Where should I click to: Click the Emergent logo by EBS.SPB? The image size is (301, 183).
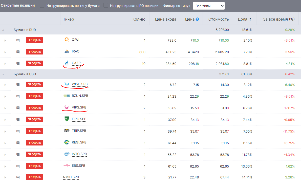click(67, 166)
